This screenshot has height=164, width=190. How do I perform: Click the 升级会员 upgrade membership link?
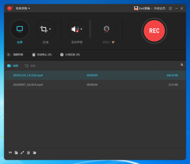coord(159,8)
